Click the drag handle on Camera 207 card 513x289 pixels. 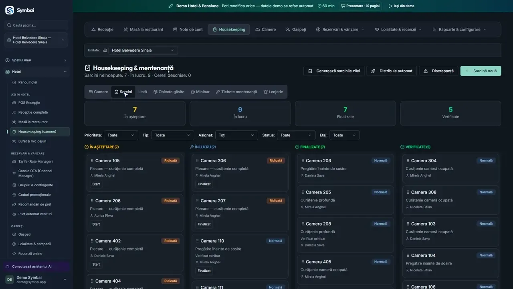coord(198,201)
